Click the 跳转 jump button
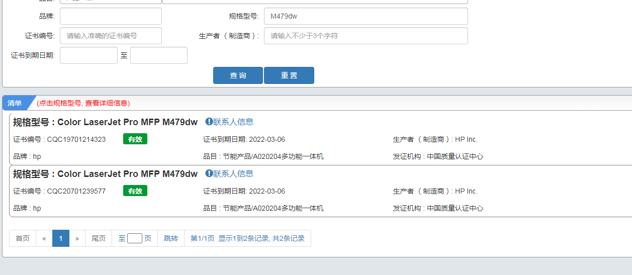This screenshot has height=275, width=632. coord(171,238)
